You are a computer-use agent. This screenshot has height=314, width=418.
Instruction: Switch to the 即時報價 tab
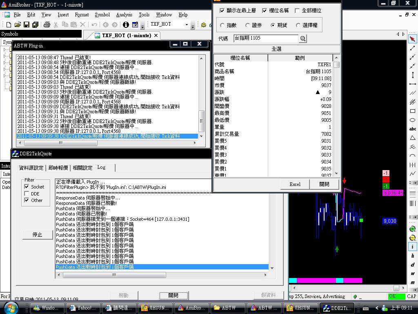[x=58, y=168]
